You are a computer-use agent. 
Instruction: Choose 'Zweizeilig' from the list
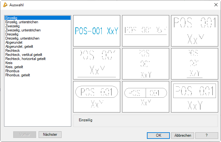tap(13, 26)
